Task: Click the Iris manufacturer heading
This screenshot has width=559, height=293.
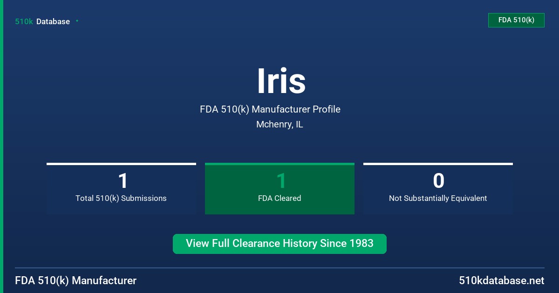Action: click(281, 81)
